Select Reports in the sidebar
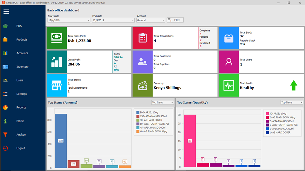The width and height of the screenshot is (305, 171). pyautogui.click(x=21, y=107)
